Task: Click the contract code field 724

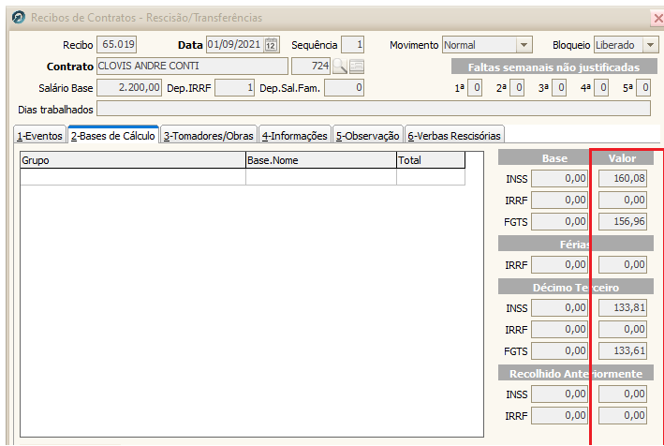Action: tap(311, 67)
